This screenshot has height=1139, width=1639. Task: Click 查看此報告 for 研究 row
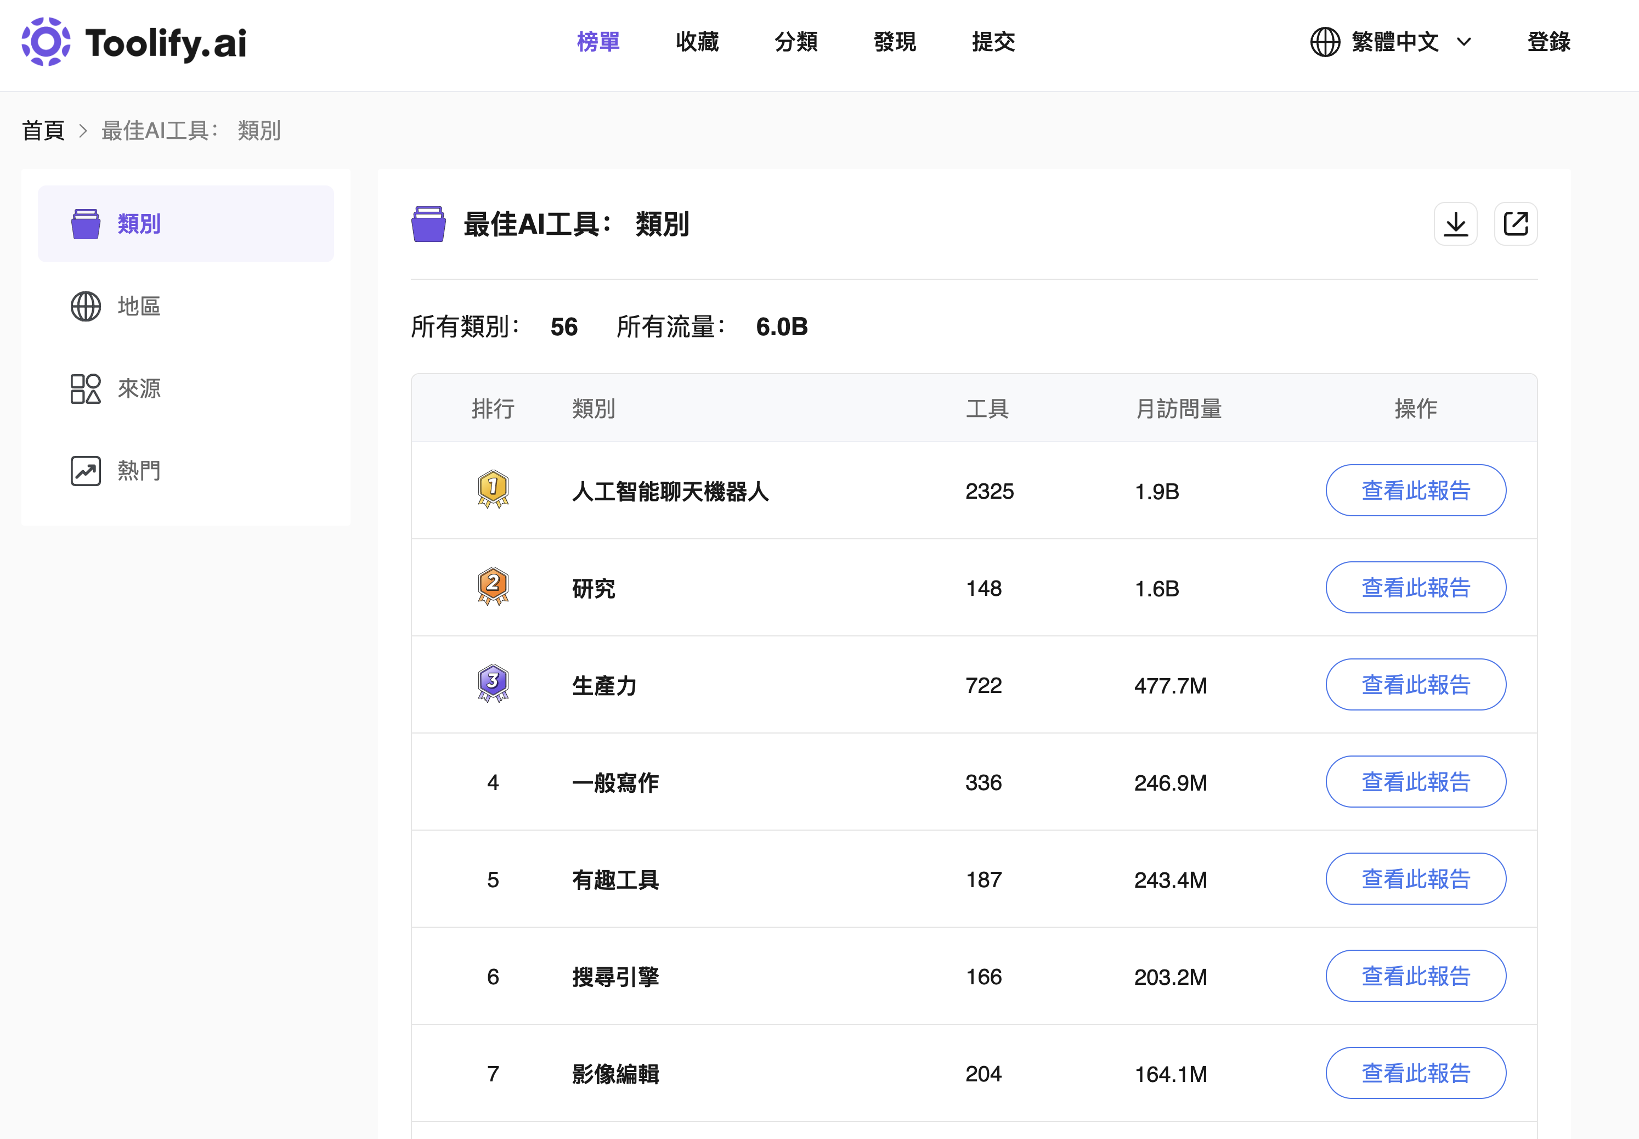(1416, 588)
